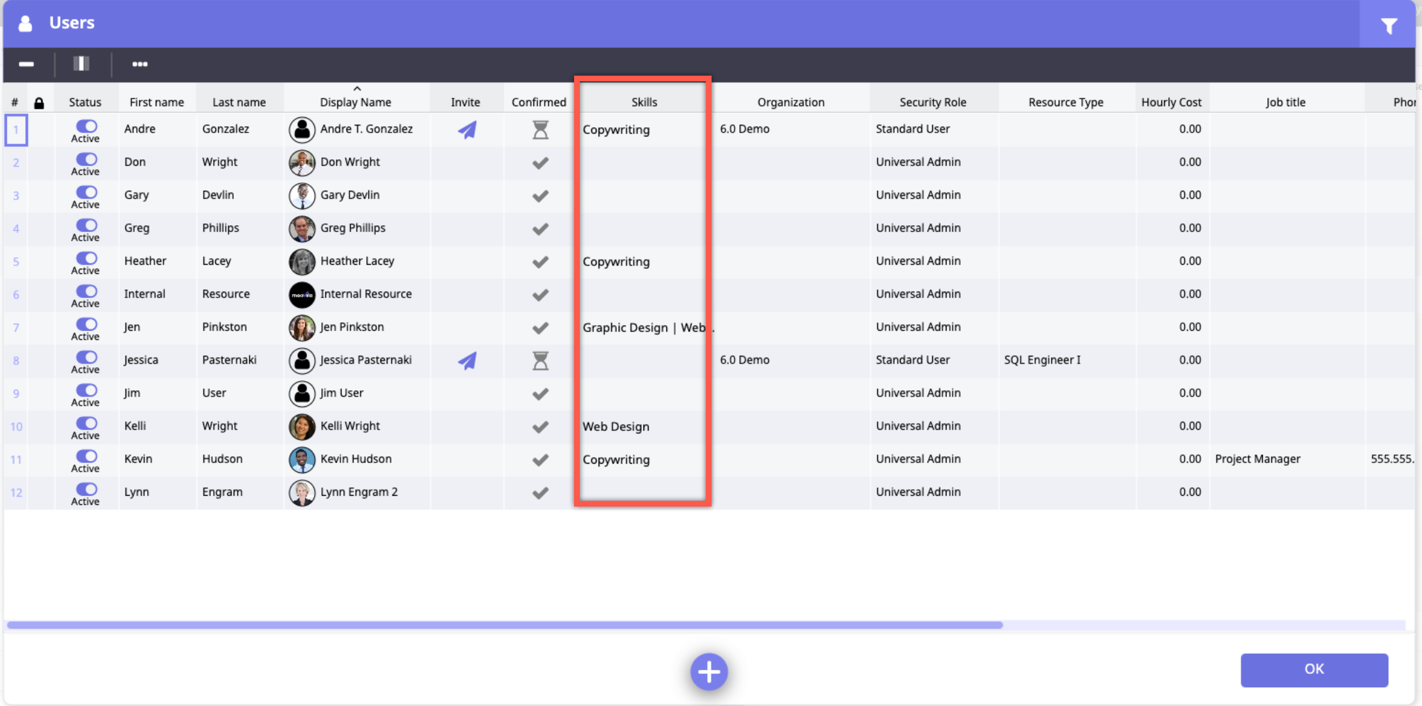Screen dimensions: 1422x706
Task: Open Jen Pinkston's Skills cell dropdown
Action: (643, 327)
